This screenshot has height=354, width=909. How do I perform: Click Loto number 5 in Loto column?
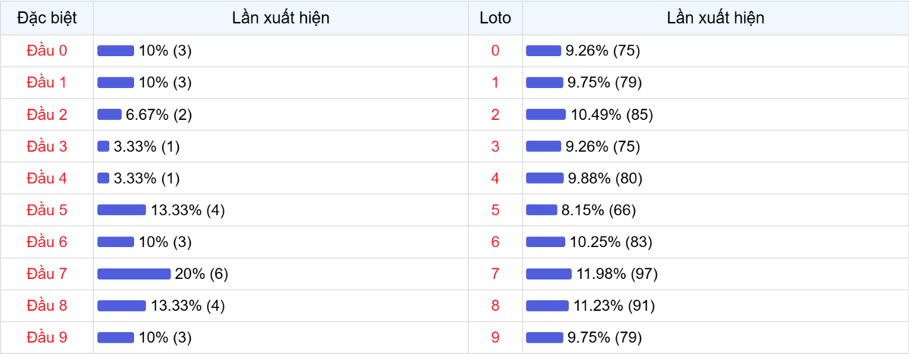[x=495, y=210]
